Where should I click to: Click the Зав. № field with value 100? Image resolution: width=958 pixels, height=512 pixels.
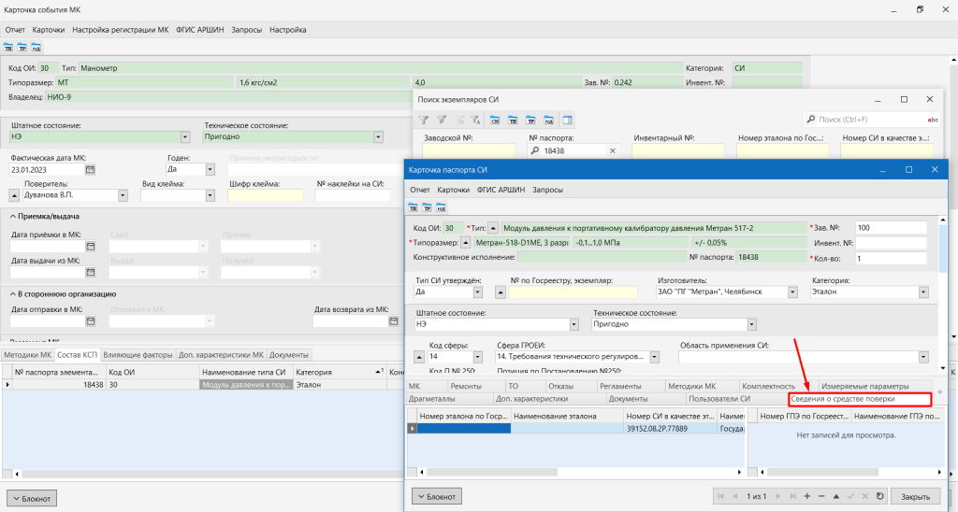[x=891, y=228]
